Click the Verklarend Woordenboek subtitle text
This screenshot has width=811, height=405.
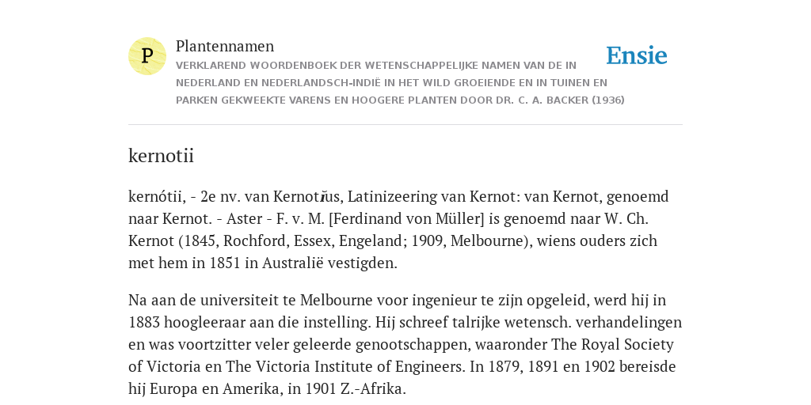[x=400, y=82]
